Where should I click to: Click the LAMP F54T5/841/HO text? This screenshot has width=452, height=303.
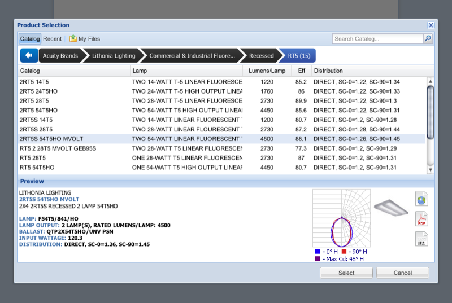[49, 219]
